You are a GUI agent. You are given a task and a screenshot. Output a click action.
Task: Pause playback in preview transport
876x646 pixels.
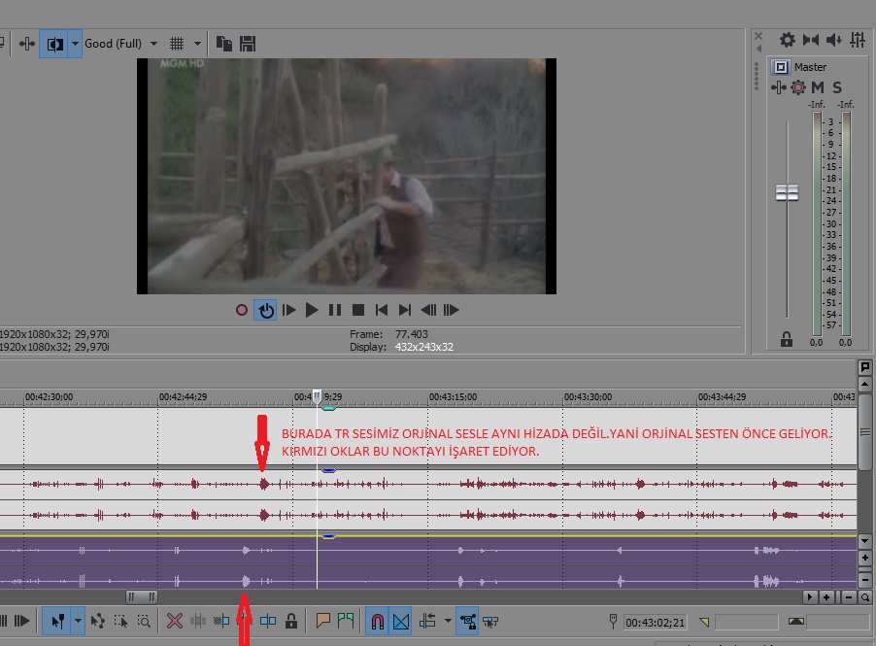click(x=335, y=310)
